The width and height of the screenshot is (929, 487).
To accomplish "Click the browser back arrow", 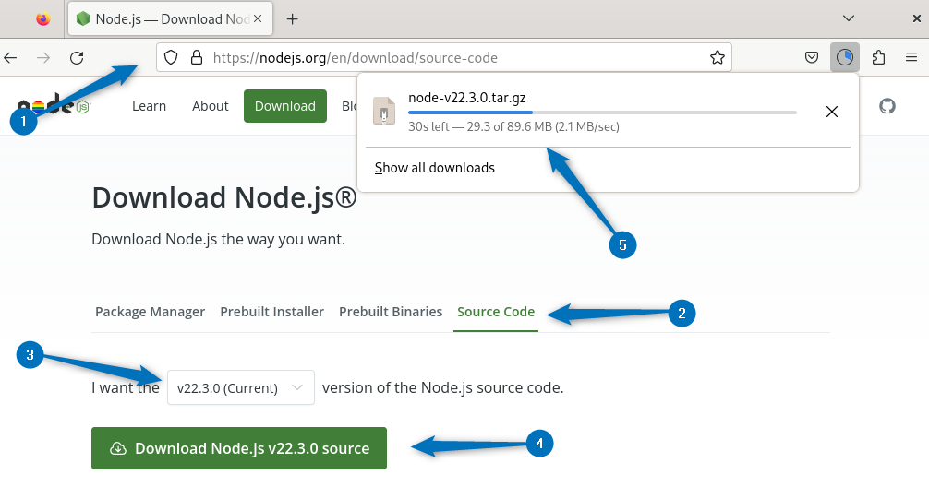I will pyautogui.click(x=11, y=58).
